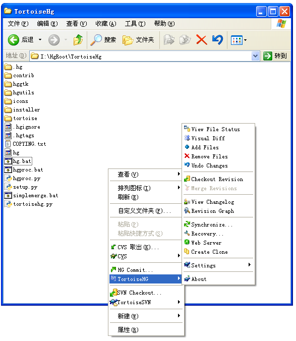Open the 工具(T) menu in menu bar
Viewport: 296px width, 341px height.
[x=135, y=24]
